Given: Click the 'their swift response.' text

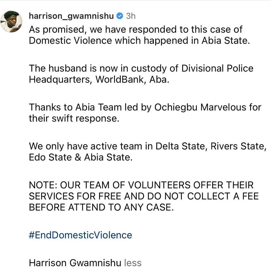Looking at the screenshot, I should coord(74,118).
